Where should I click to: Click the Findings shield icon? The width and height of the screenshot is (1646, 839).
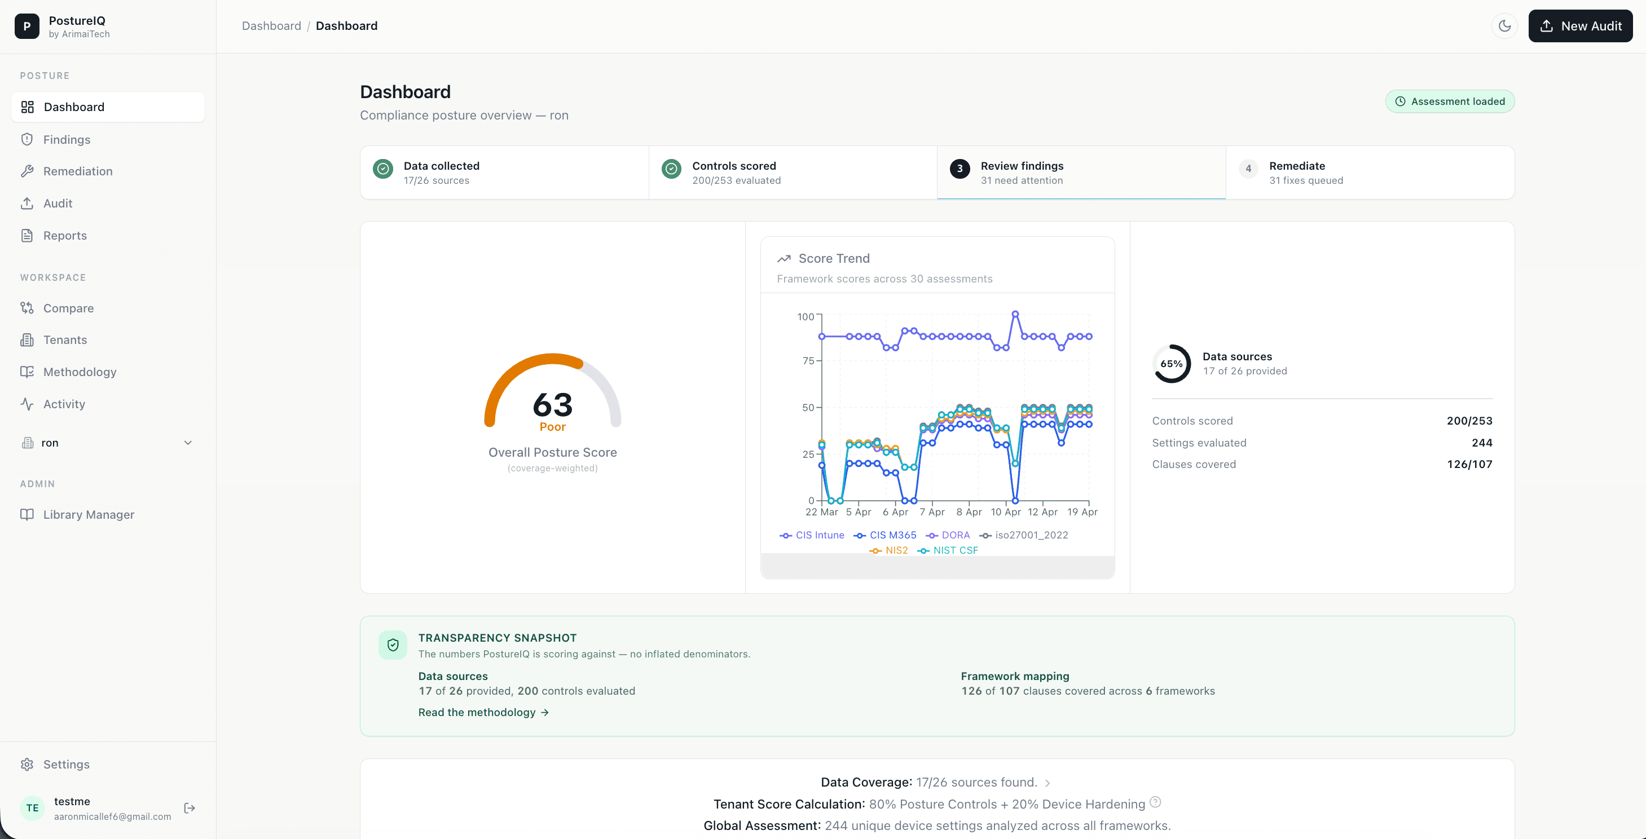pyautogui.click(x=27, y=139)
